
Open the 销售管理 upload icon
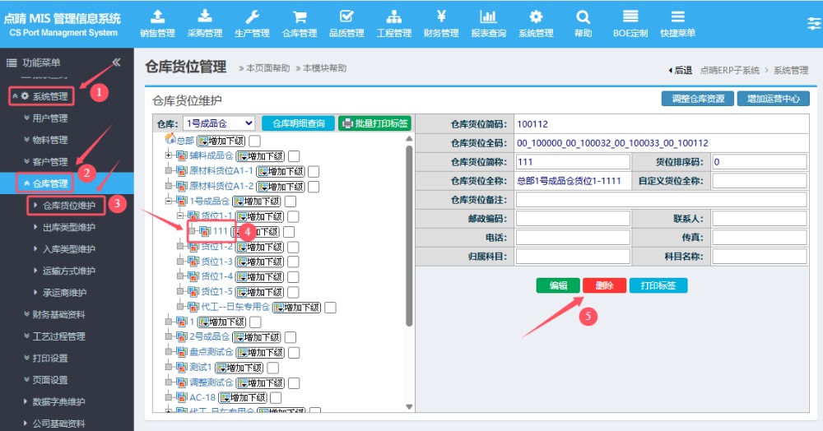pos(157,16)
